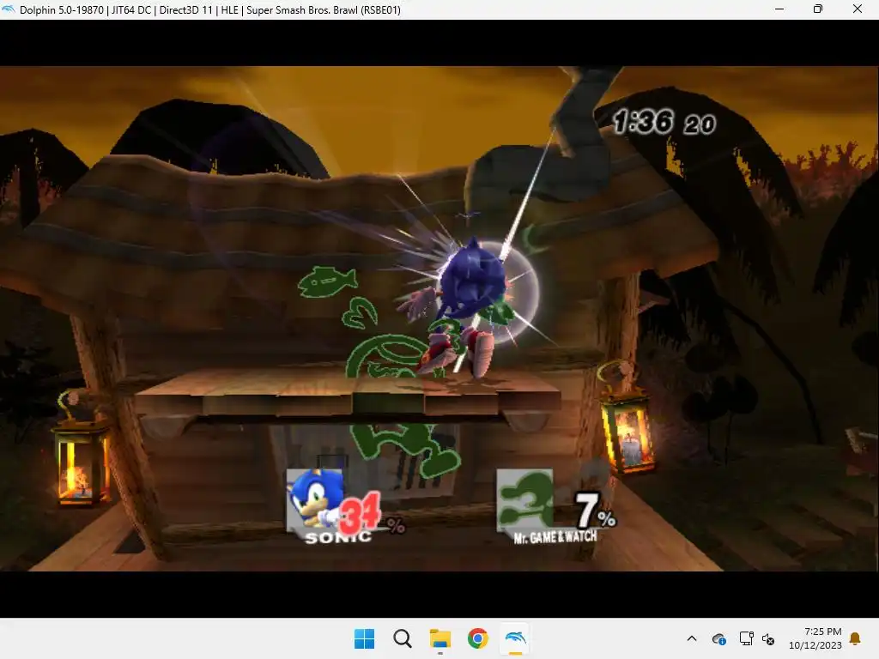879x659 pixels.
Task: Open the taskbar Search icon
Action: tap(402, 638)
